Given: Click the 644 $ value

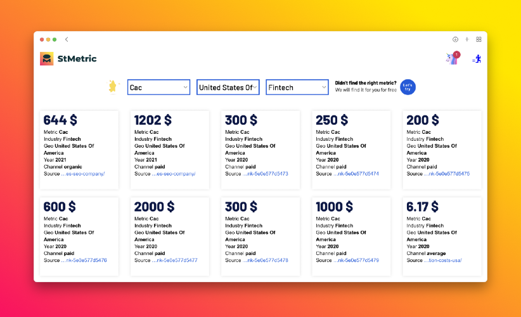Looking at the screenshot, I should coord(60,120).
